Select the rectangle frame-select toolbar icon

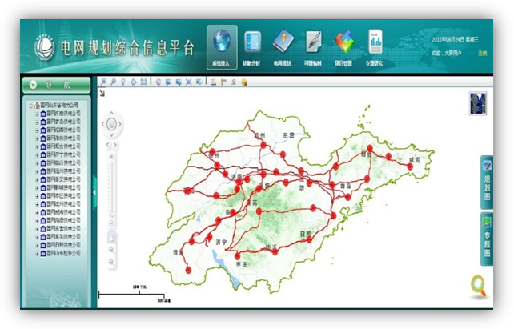[x=143, y=82]
